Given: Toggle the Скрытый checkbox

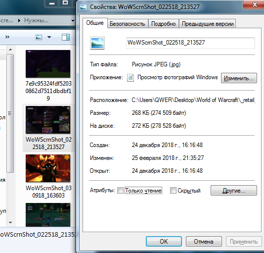Looking at the screenshot, I should click(173, 191).
